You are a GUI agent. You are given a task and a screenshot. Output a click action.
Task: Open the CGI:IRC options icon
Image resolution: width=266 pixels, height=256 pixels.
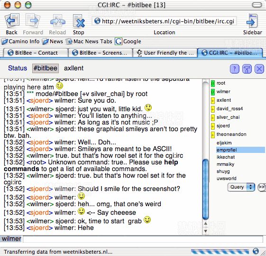click(x=247, y=69)
